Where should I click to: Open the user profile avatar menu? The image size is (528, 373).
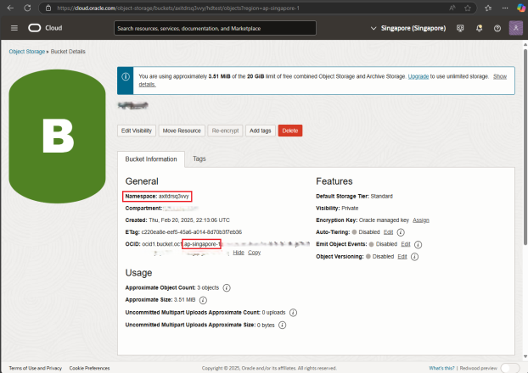tap(515, 28)
